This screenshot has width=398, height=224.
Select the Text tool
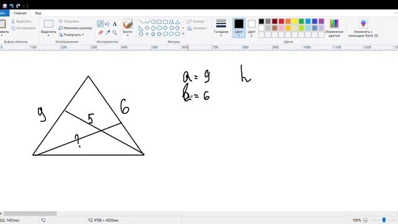(114, 24)
